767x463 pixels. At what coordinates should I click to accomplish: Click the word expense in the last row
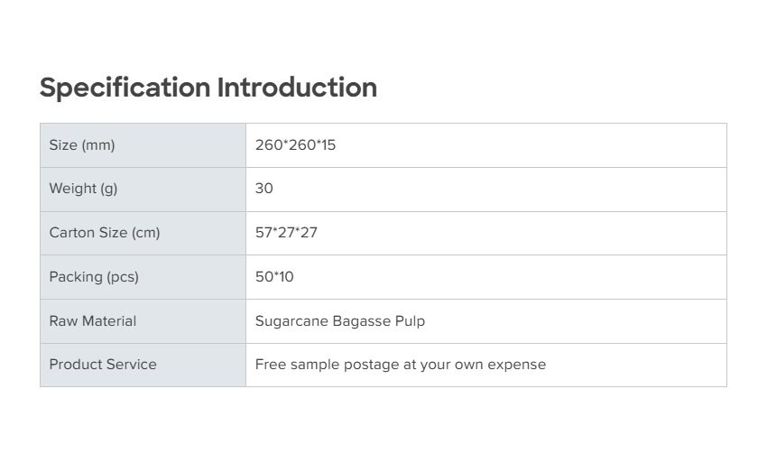[516, 365]
